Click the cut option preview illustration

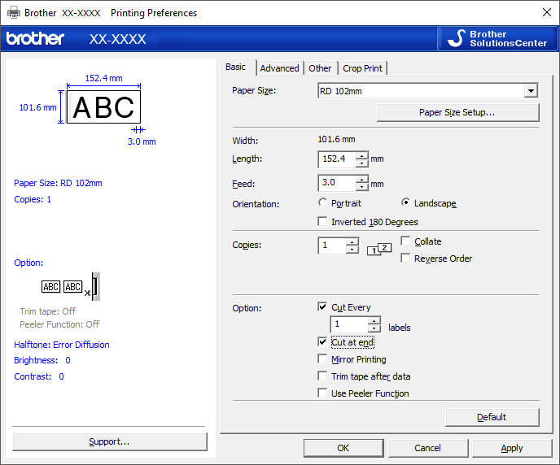point(71,287)
